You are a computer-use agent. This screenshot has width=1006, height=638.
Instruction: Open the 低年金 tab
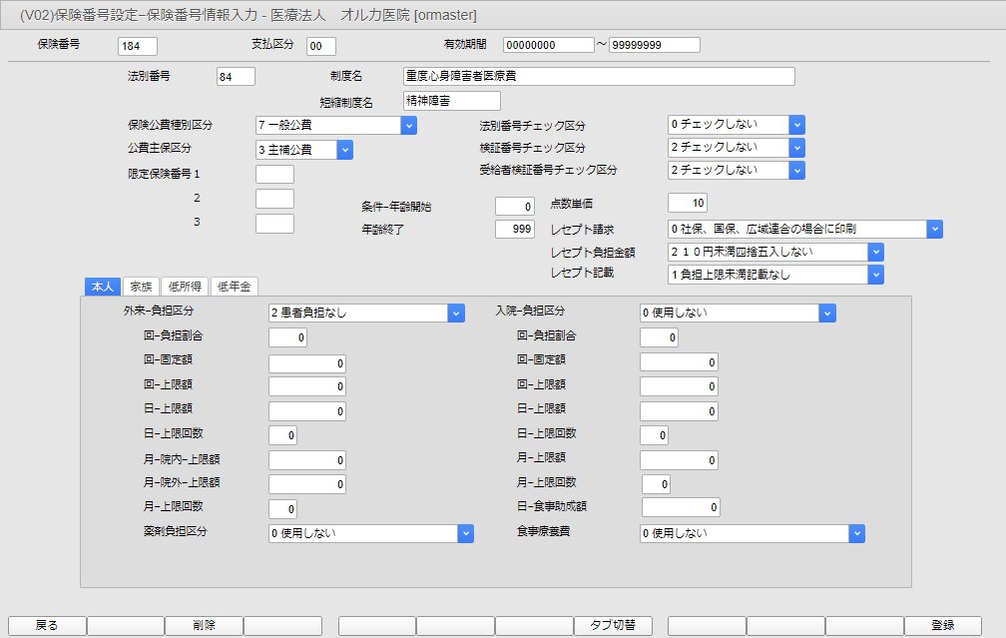pos(234,287)
